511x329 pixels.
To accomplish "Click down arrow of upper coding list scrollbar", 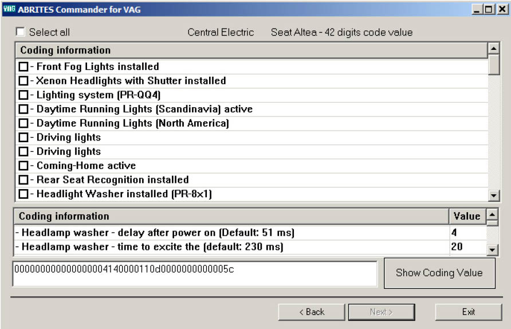I will coord(494,195).
